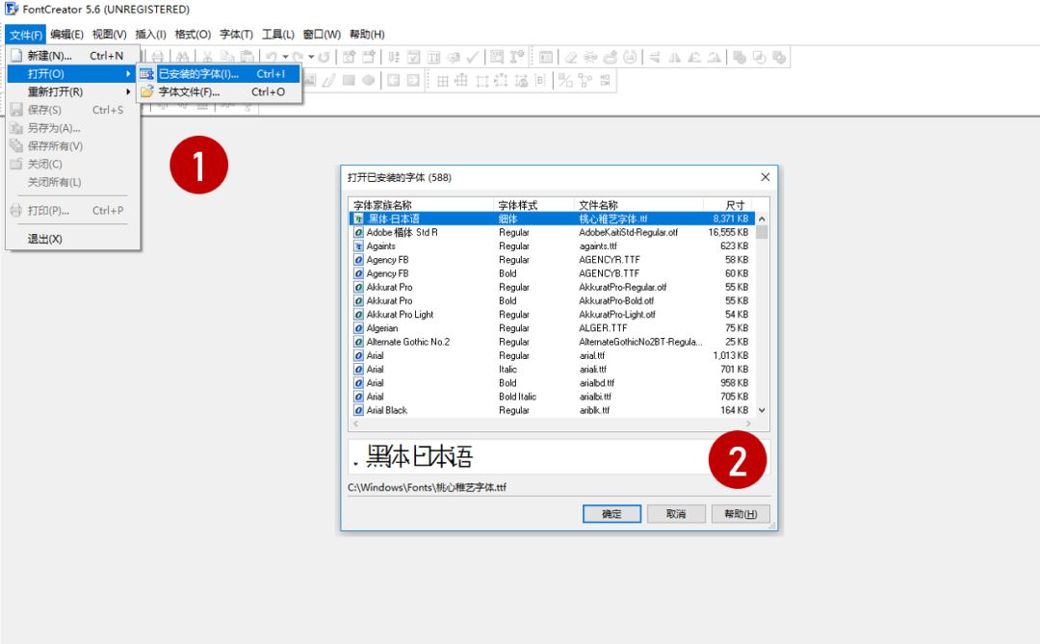Click the Eraser toolbar icon

pos(570,57)
